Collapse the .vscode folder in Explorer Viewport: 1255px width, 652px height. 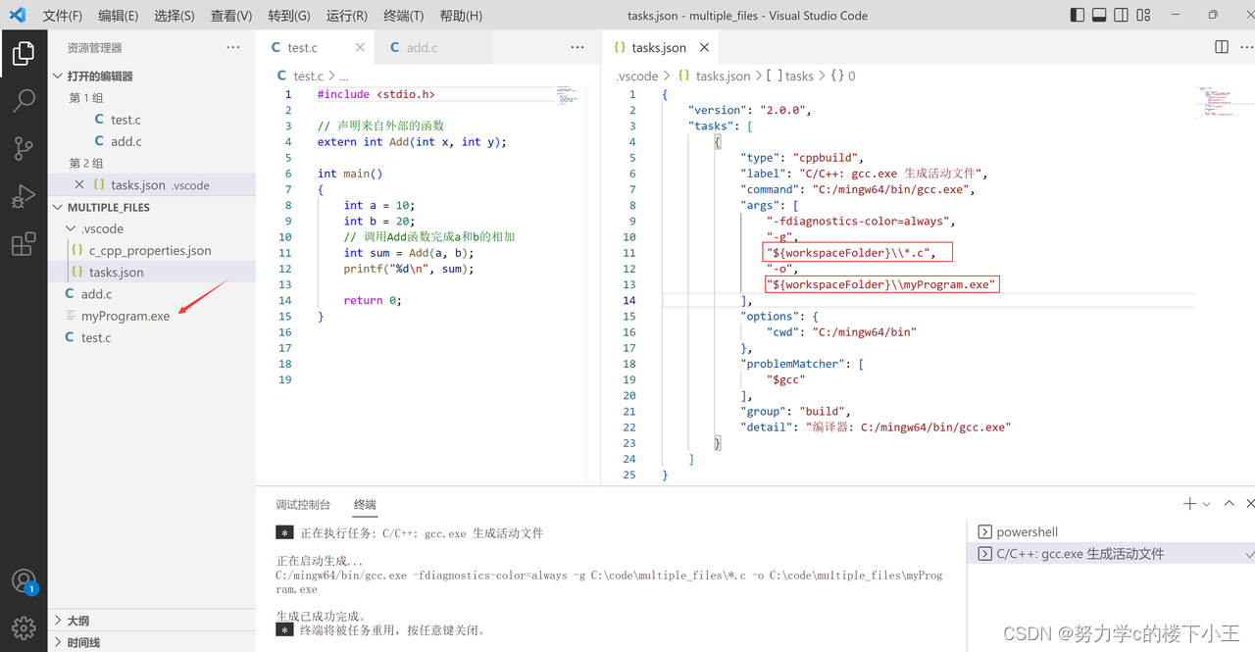(x=70, y=227)
